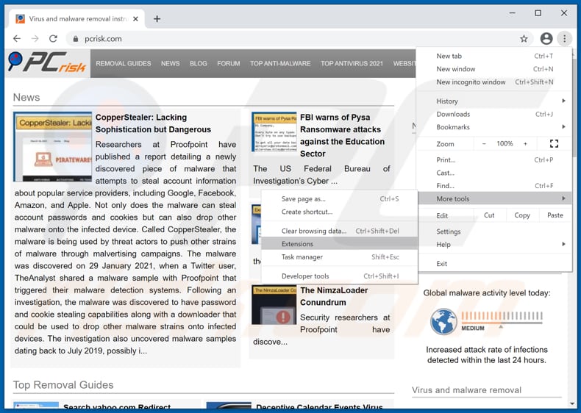Open REMOVAL GUIDES navigation link

(123, 64)
